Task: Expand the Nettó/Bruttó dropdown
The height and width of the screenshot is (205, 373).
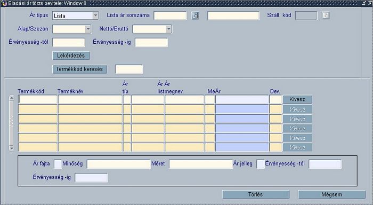Action: (x=152, y=29)
